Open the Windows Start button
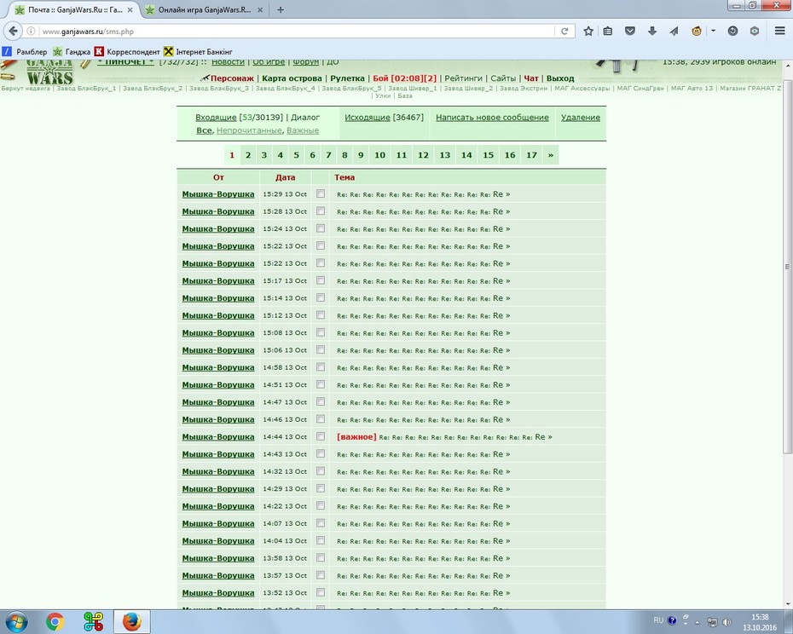This screenshot has width=793, height=634. [15, 621]
